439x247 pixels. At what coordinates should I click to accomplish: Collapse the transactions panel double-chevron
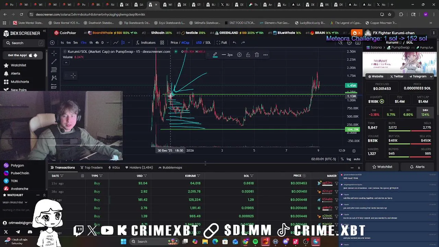359,168
